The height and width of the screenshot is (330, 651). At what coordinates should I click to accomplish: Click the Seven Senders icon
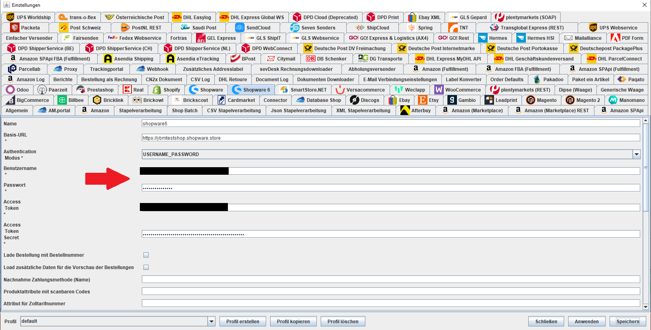coord(295,27)
